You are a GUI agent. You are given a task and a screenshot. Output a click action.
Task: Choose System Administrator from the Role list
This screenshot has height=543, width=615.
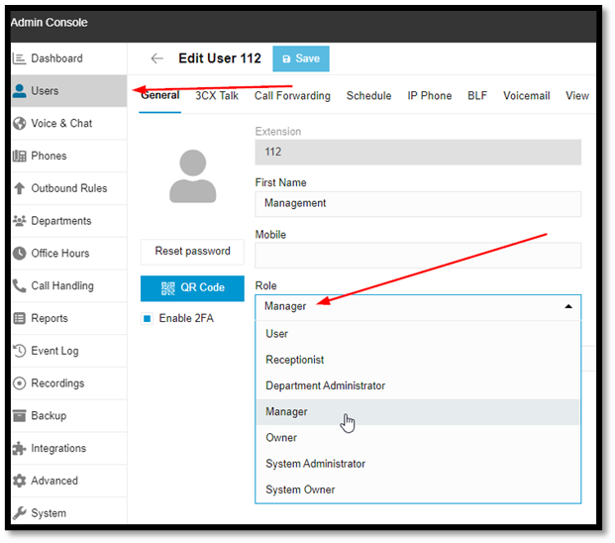315,464
